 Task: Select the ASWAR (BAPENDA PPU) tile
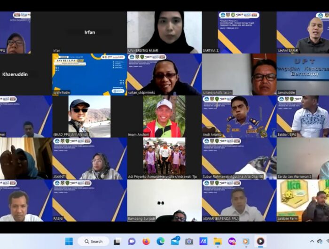(239, 200)
